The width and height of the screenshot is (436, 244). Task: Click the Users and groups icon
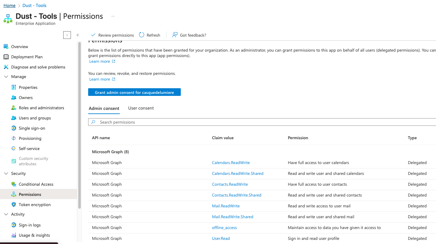[x=13, y=118]
